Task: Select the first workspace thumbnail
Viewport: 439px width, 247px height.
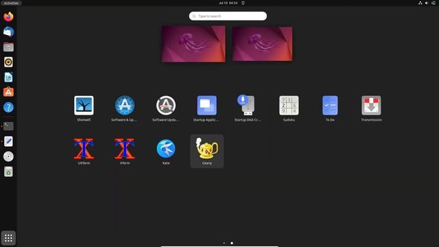Action: pyautogui.click(x=193, y=44)
